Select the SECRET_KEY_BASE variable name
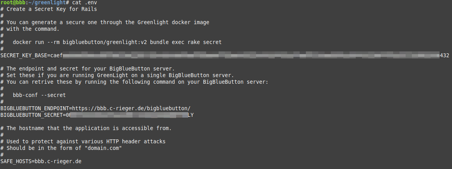Screen dimensions: 452x169 tap(24, 56)
